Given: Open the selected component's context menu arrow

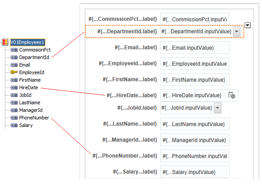Looking at the screenshot, I should click(247, 25).
